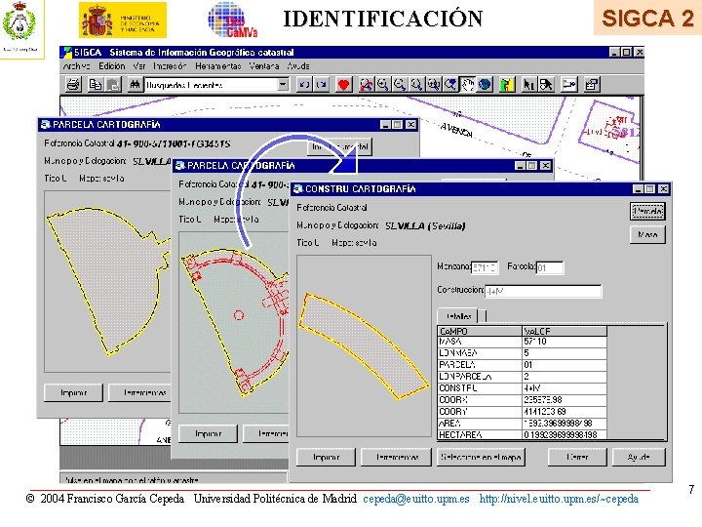Click the magnifier icon left of the hand
The image size is (702, 527).
450,84
